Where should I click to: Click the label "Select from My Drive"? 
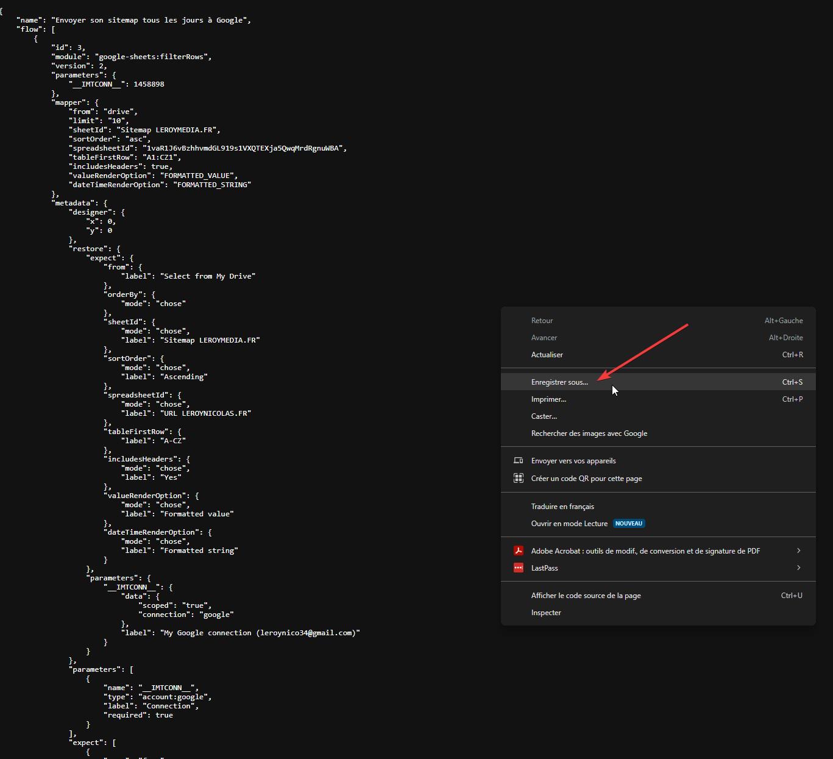point(208,276)
